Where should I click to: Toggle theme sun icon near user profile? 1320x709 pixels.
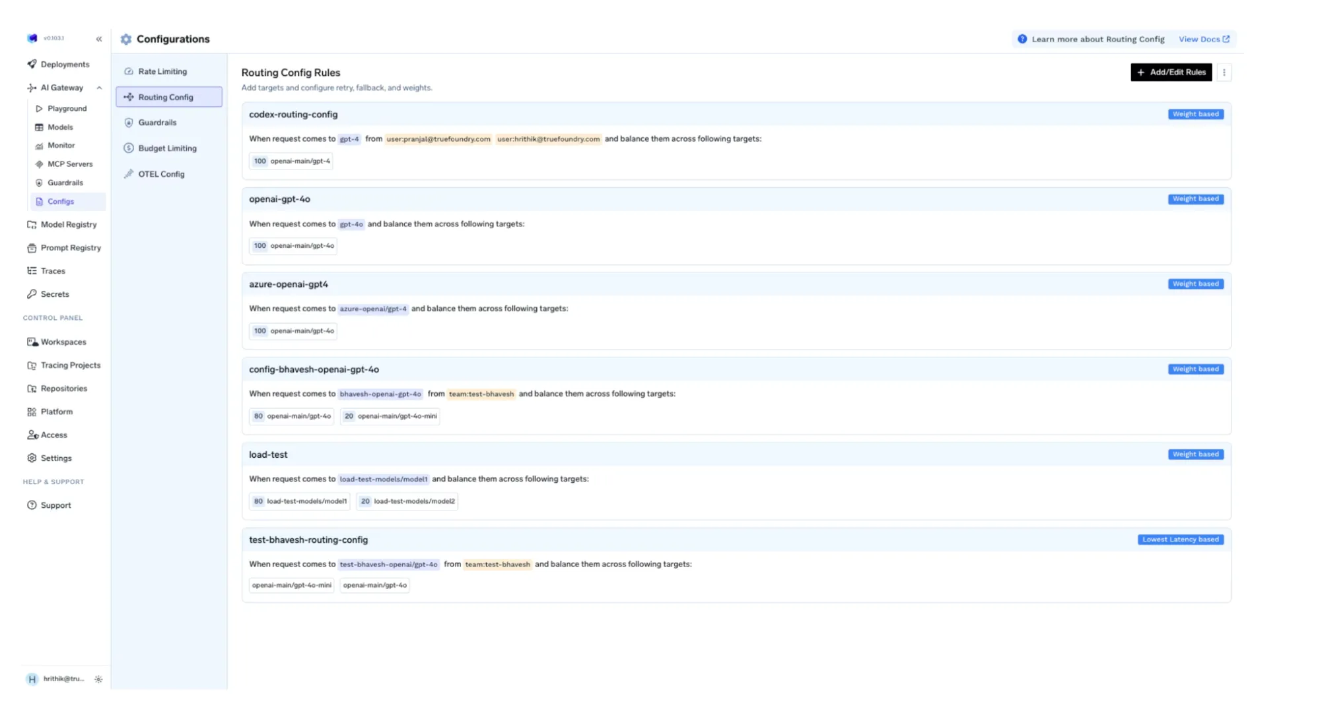(98, 679)
